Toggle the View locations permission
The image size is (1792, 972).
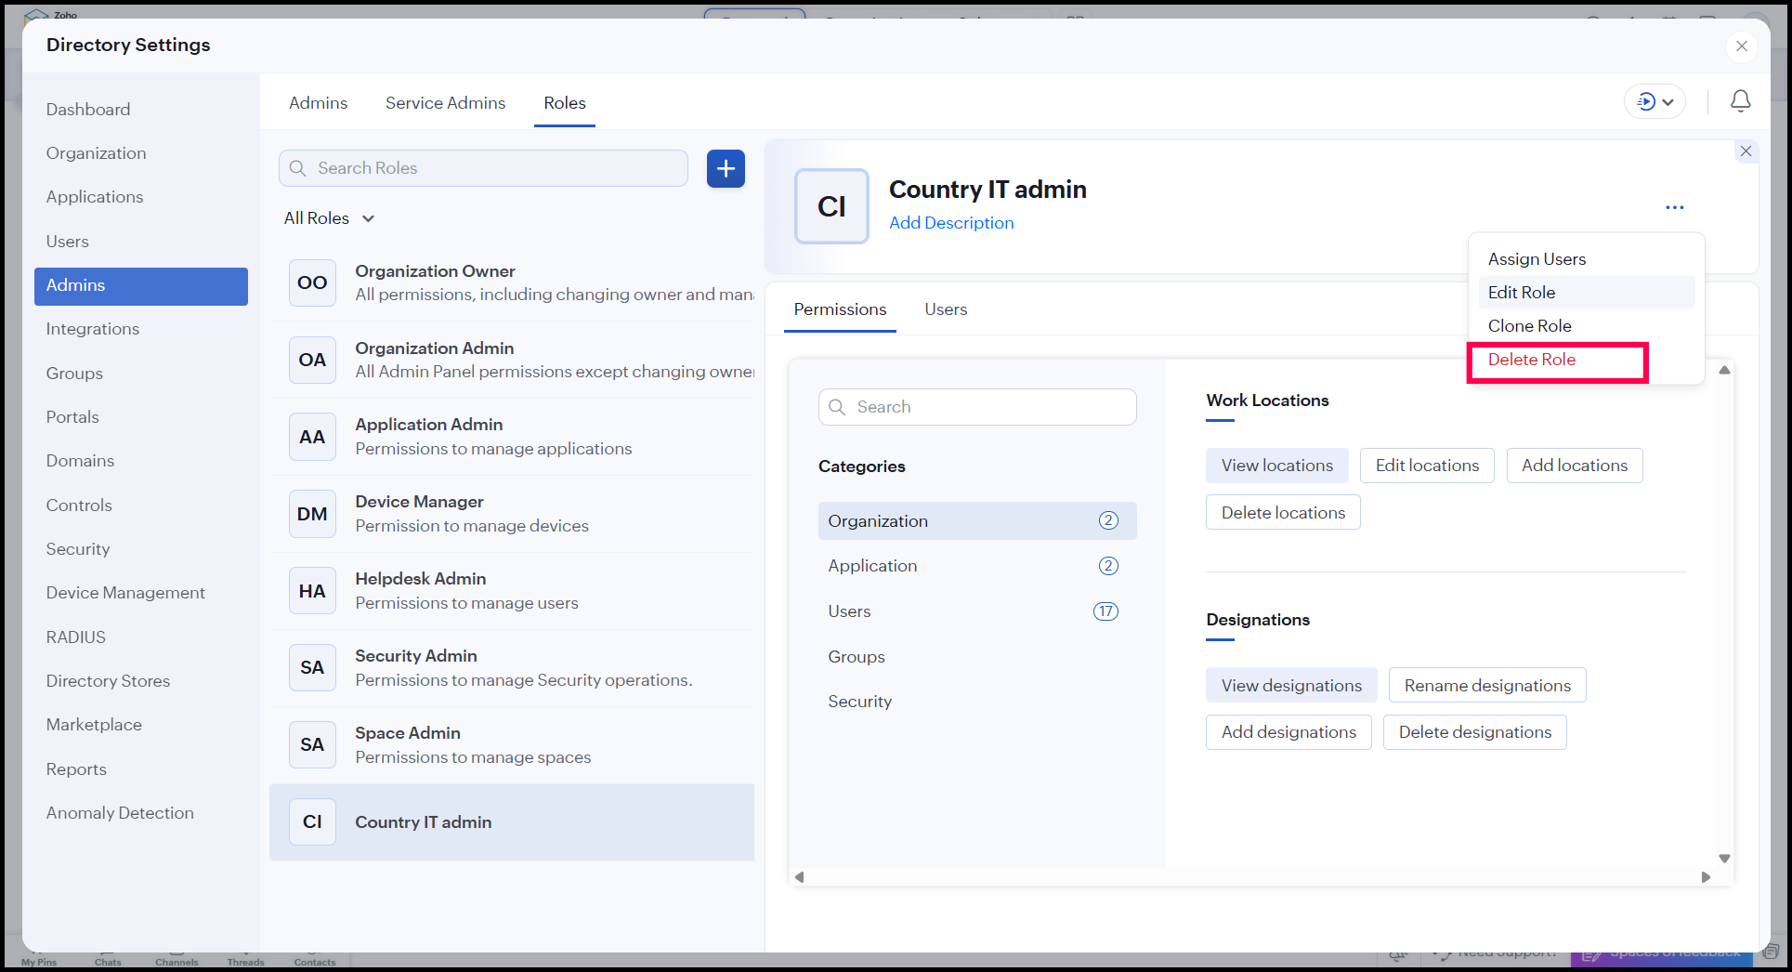[x=1276, y=466]
